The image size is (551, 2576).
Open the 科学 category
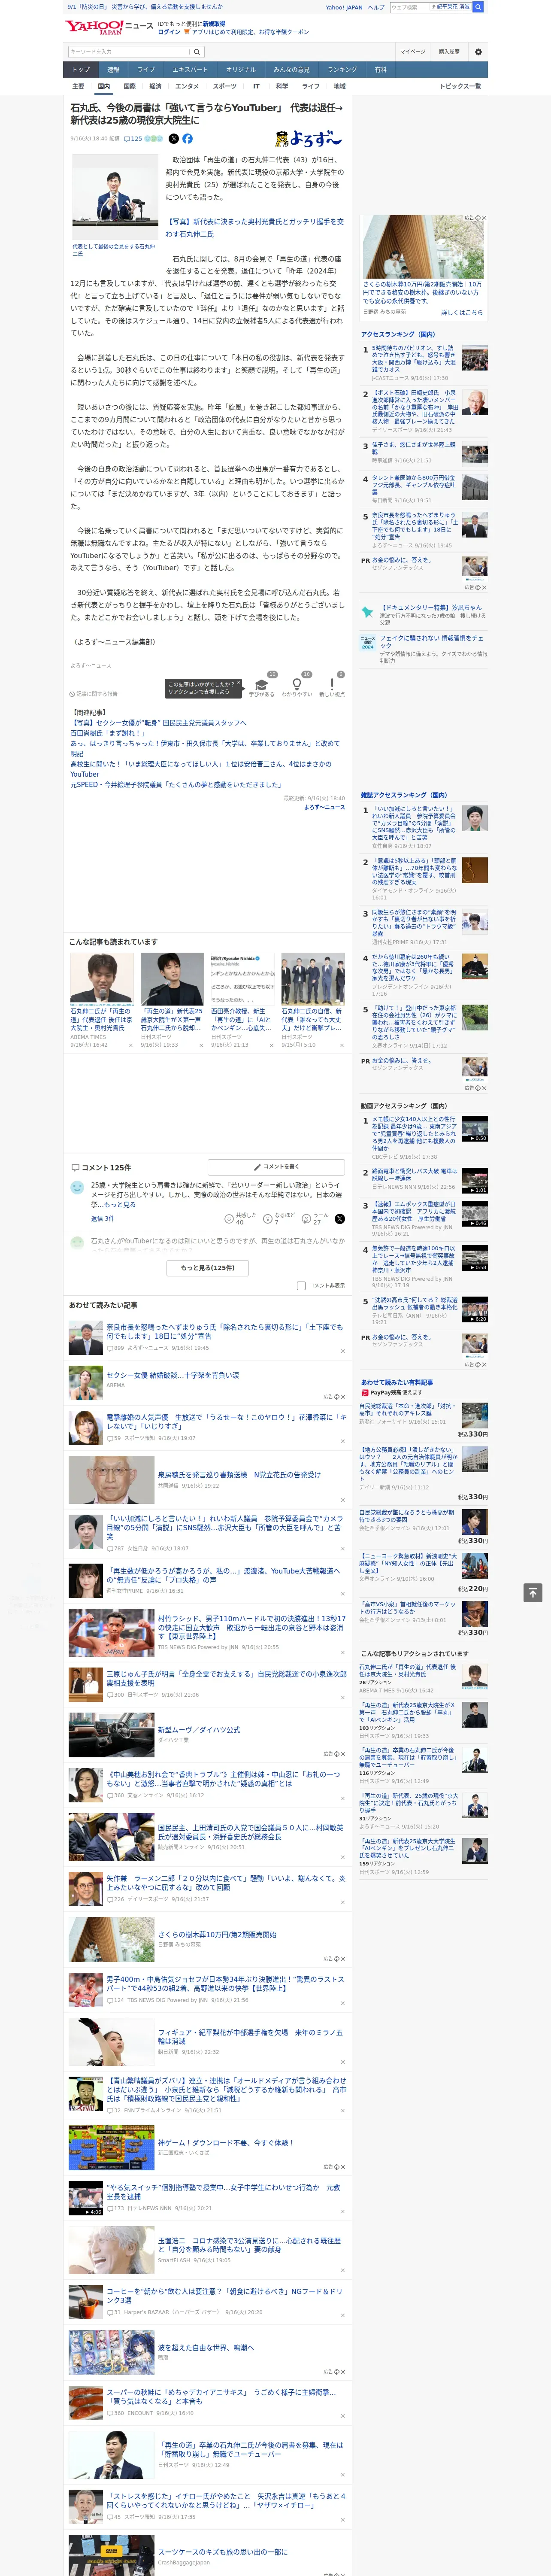click(x=282, y=86)
